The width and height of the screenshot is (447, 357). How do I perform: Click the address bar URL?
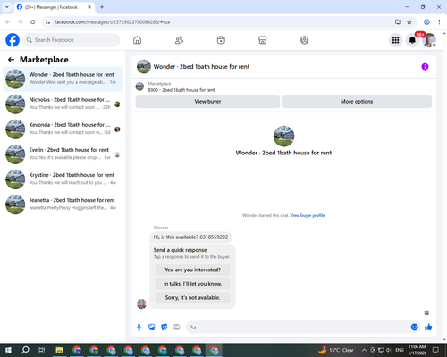pos(112,22)
